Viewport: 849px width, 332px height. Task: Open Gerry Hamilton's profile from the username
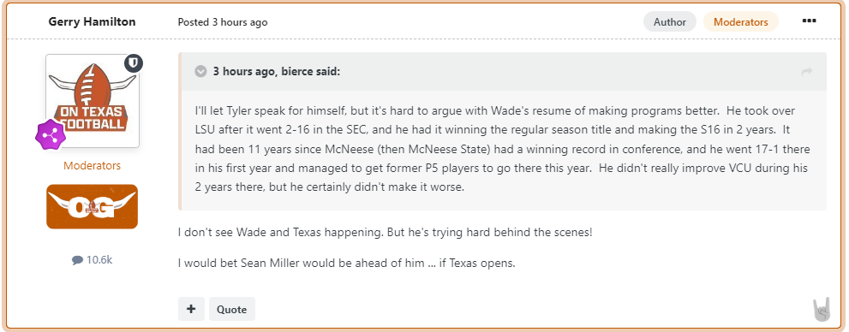[x=92, y=21]
